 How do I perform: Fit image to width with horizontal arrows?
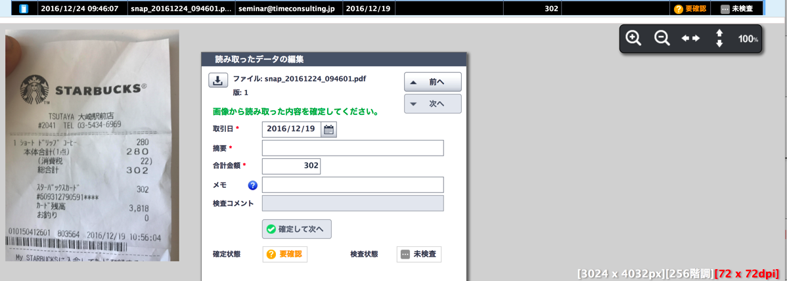pos(690,39)
